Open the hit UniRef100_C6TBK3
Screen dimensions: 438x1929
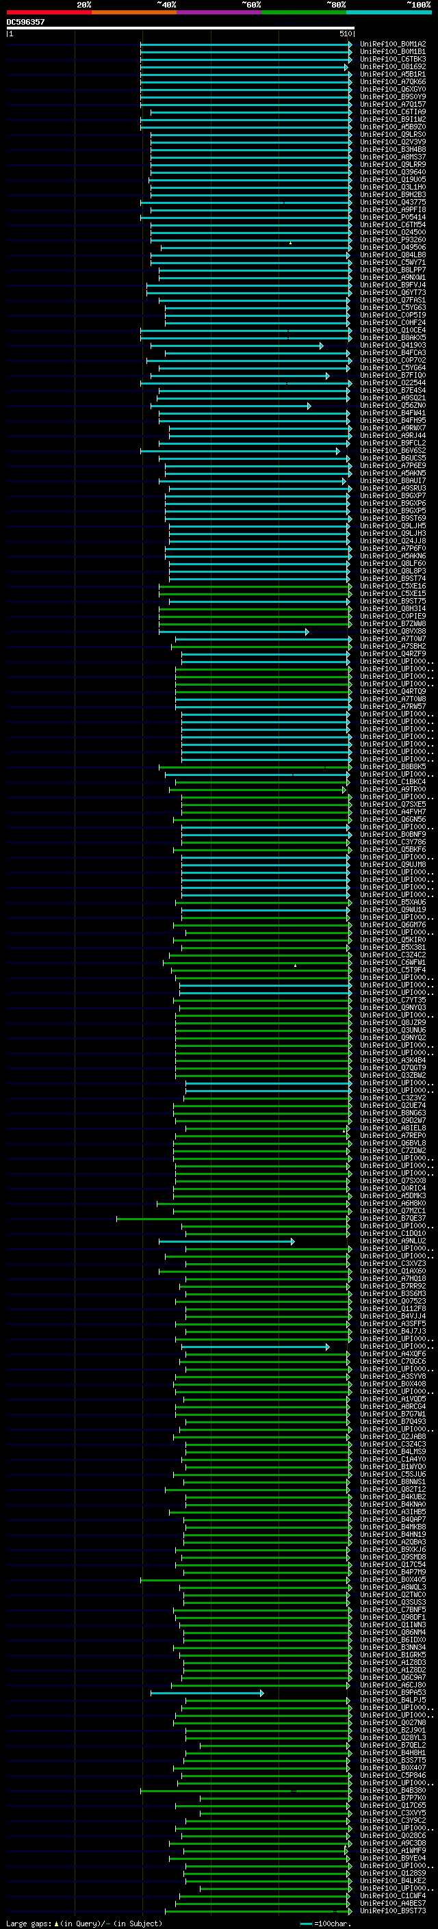click(x=393, y=59)
